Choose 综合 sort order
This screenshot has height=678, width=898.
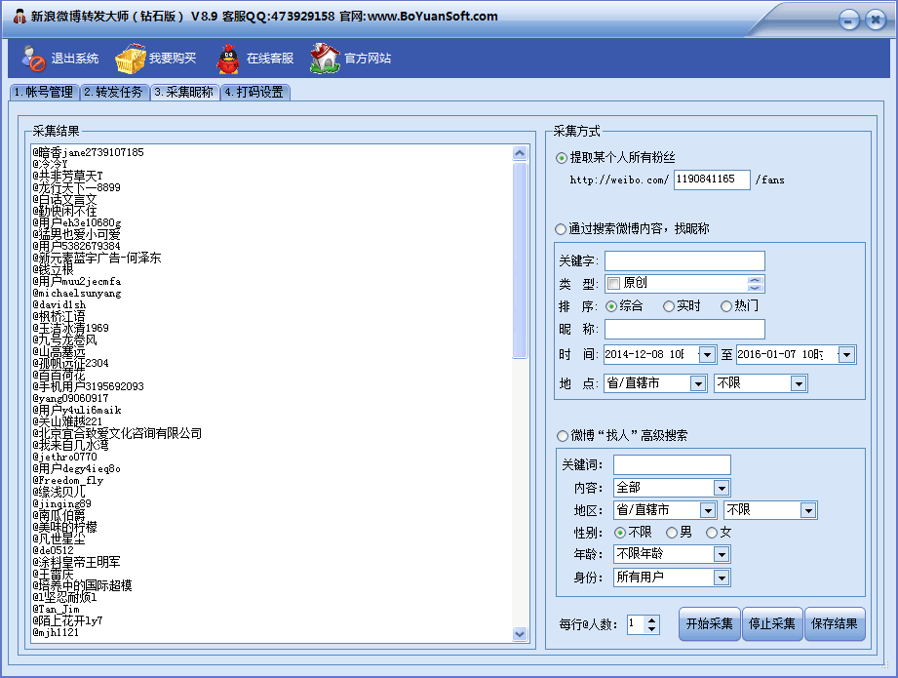[x=611, y=306]
